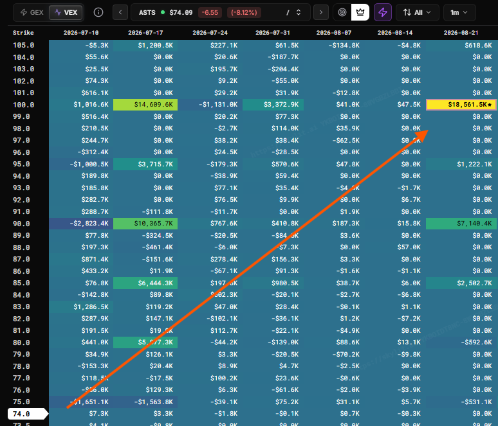
Task: Click the -6.55 price change badge
Action: pos(210,13)
